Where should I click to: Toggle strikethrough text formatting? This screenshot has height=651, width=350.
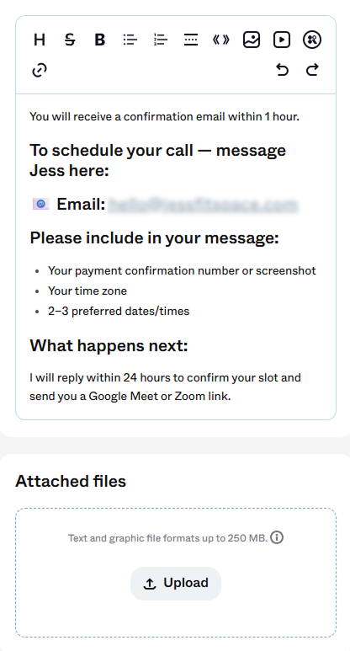coord(70,40)
